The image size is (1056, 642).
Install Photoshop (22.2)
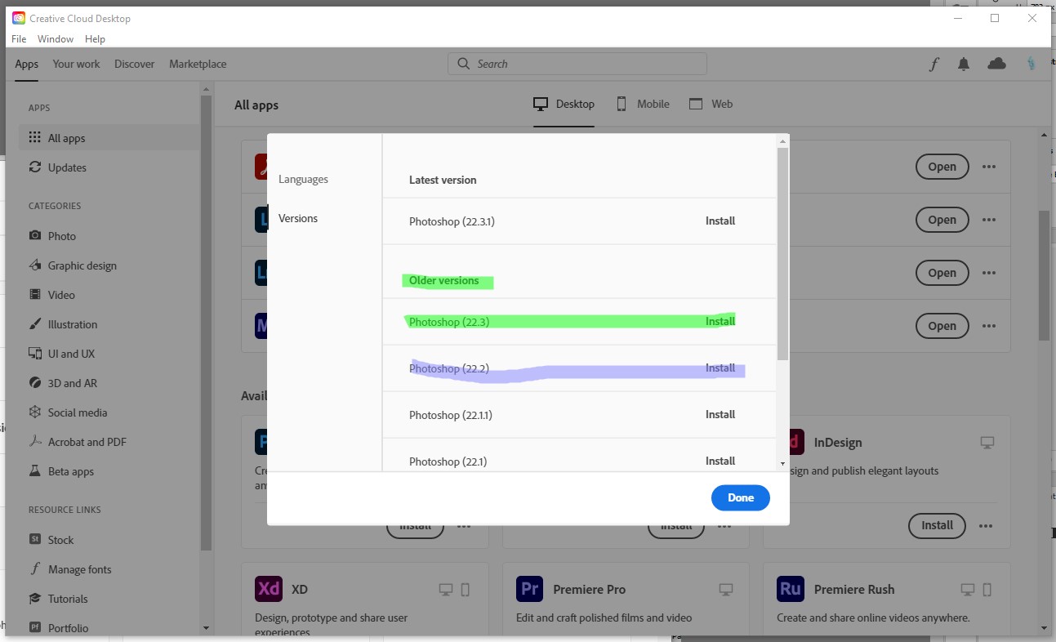click(720, 368)
